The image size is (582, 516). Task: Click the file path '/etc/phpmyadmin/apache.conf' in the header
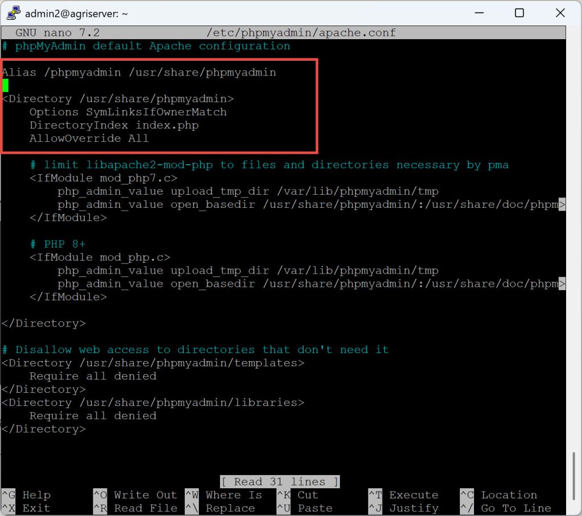[x=301, y=32]
